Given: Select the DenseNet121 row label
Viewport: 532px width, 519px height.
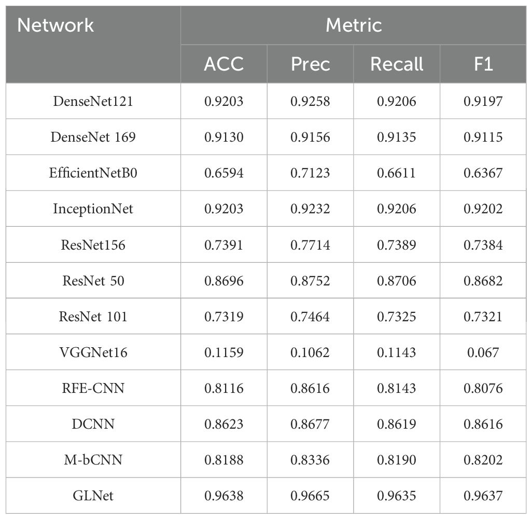Looking at the screenshot, I should click(93, 101).
